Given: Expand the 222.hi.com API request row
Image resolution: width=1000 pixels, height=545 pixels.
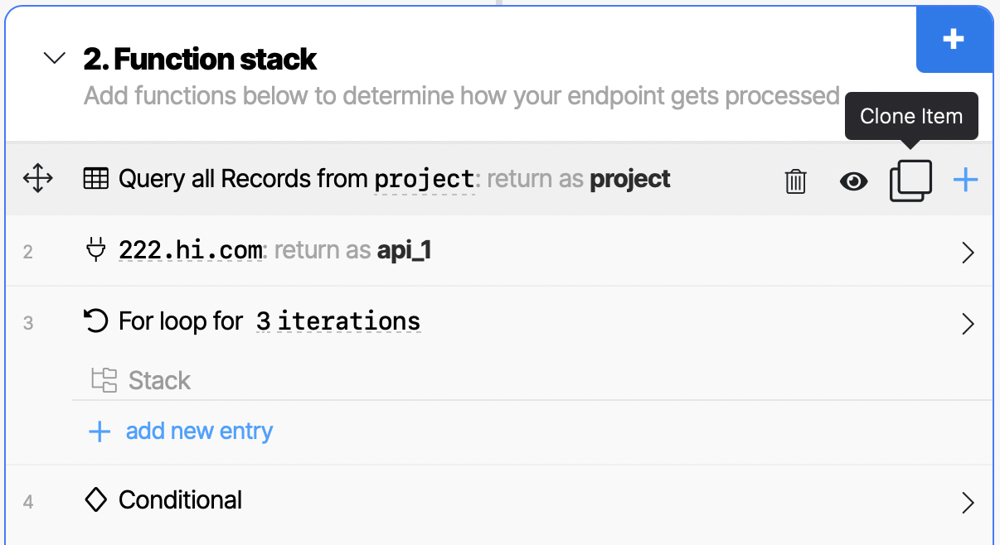Looking at the screenshot, I should click(967, 252).
